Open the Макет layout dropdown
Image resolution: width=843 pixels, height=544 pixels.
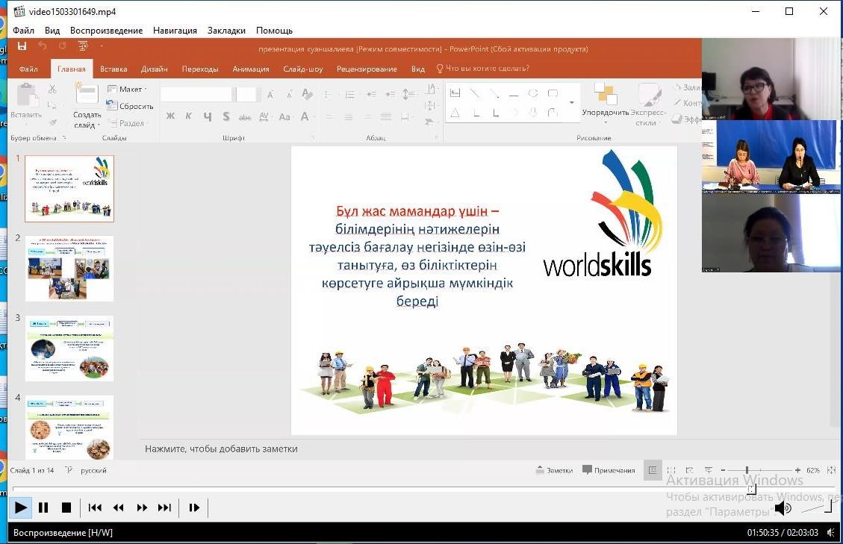(128, 90)
